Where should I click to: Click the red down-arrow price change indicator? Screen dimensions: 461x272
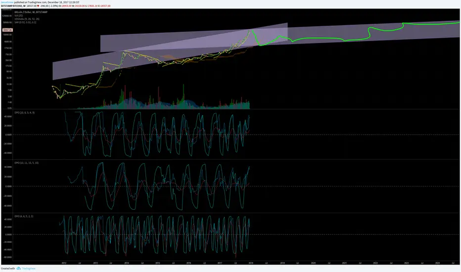point(38,6)
